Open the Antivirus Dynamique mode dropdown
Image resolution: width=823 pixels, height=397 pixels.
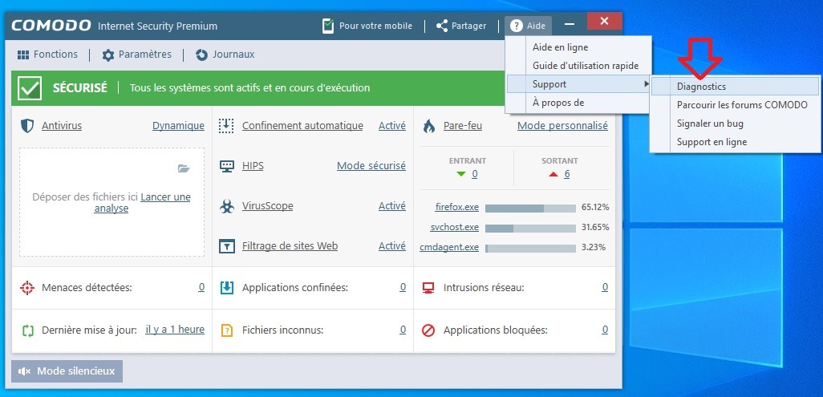pyautogui.click(x=178, y=126)
